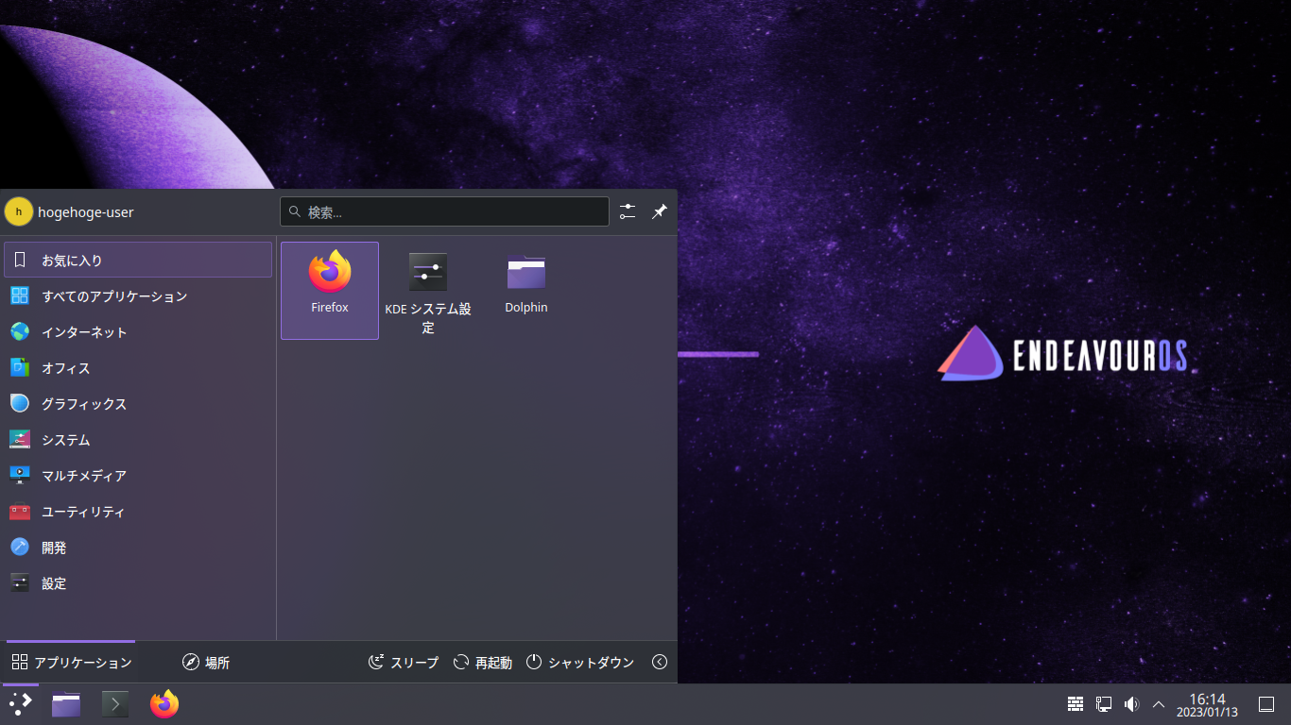Select the グラフィックス category

[138, 403]
